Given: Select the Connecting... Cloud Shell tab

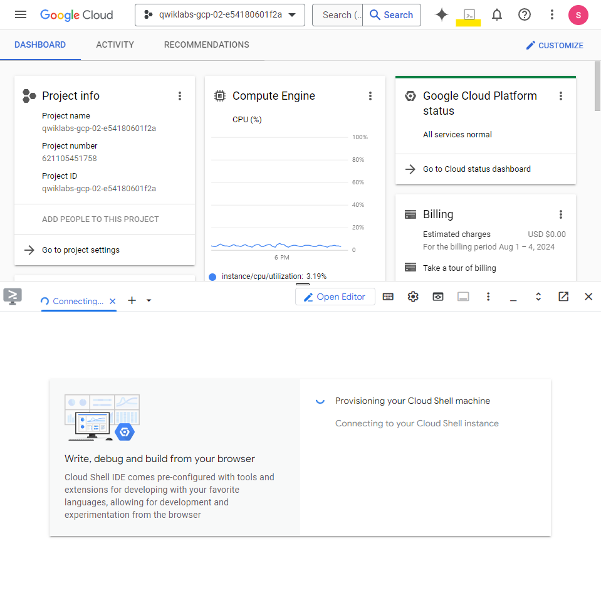Looking at the screenshot, I should [78, 302].
